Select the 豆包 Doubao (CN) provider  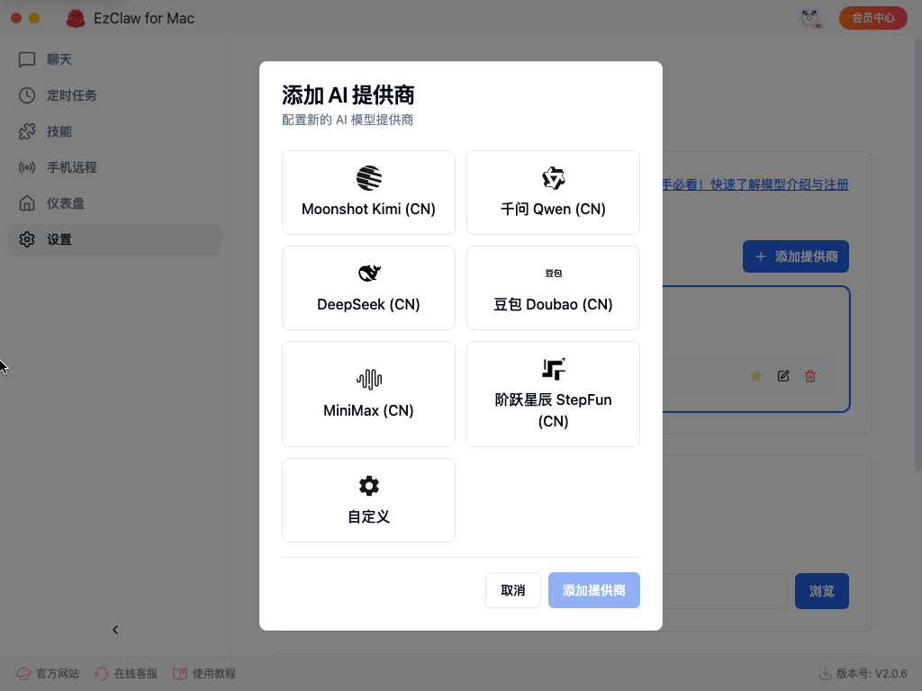tap(553, 288)
